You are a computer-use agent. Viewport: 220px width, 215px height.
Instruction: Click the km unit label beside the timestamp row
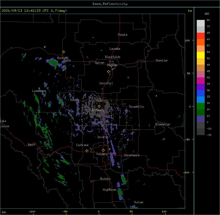coord(190,11)
